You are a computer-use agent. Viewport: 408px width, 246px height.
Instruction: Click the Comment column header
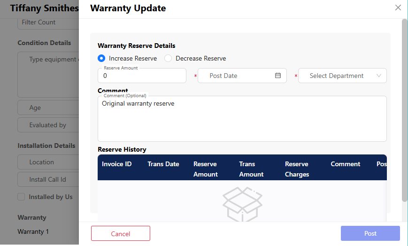(x=345, y=164)
